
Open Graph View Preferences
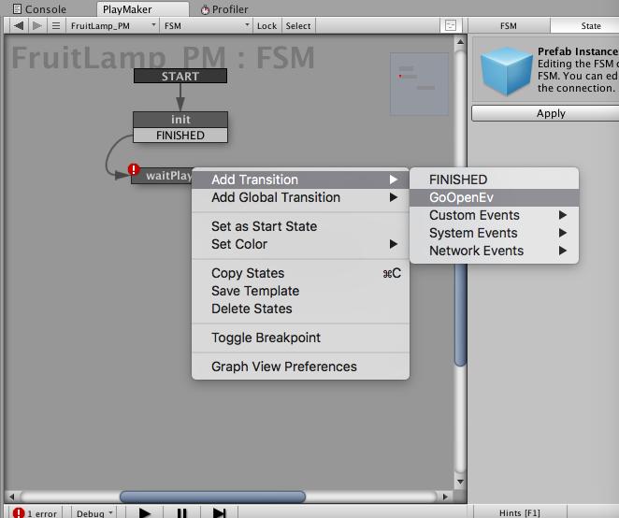[300, 367]
